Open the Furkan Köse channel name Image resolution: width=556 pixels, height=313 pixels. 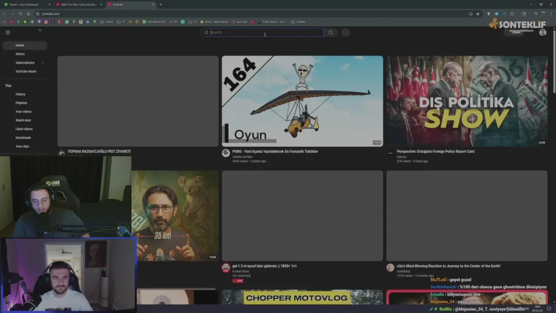pos(241,271)
